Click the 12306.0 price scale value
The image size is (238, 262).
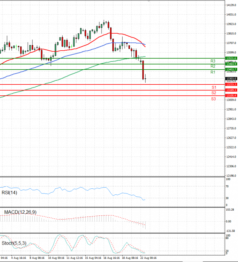click(231, 166)
